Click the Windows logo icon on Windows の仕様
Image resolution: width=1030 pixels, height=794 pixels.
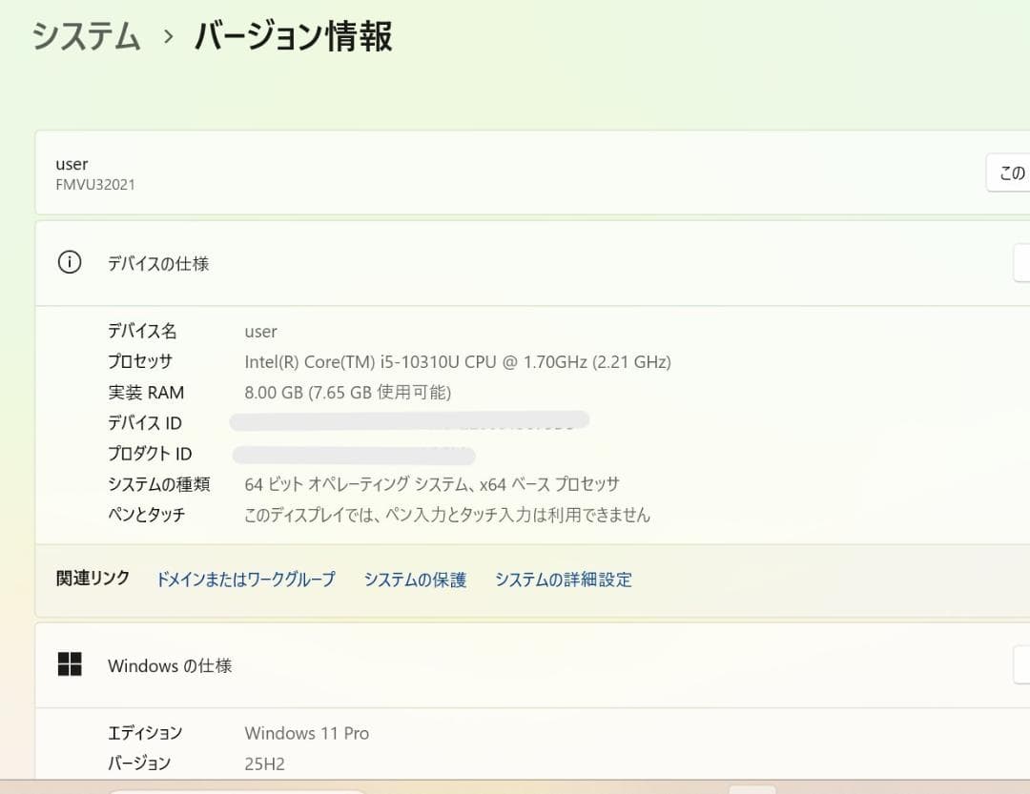[70, 664]
